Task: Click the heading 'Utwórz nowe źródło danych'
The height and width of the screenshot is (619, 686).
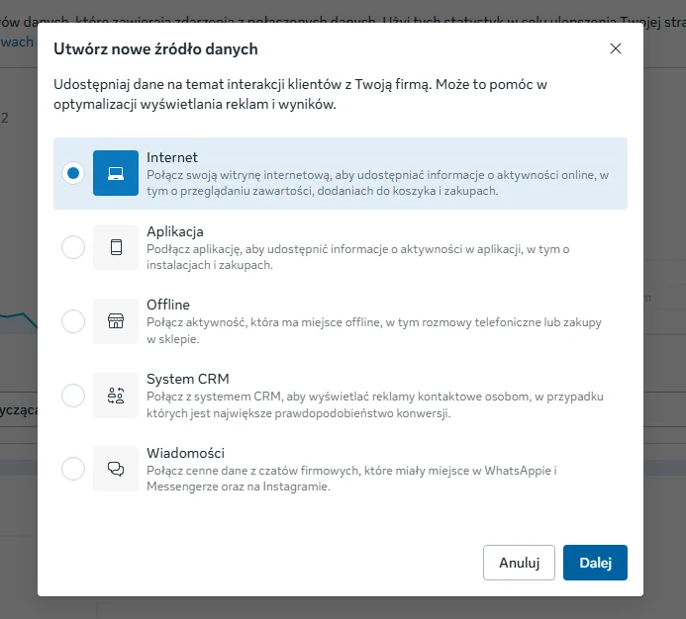Action: 155,49
